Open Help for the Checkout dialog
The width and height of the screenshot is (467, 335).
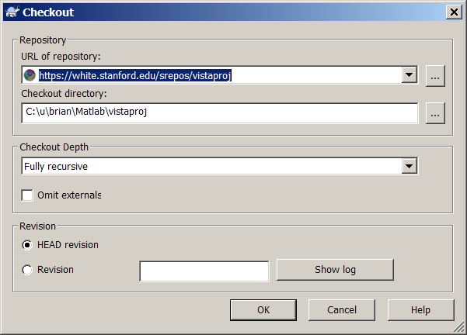pos(420,309)
